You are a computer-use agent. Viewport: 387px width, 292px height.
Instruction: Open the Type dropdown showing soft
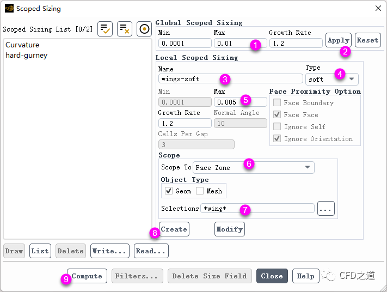(331, 80)
